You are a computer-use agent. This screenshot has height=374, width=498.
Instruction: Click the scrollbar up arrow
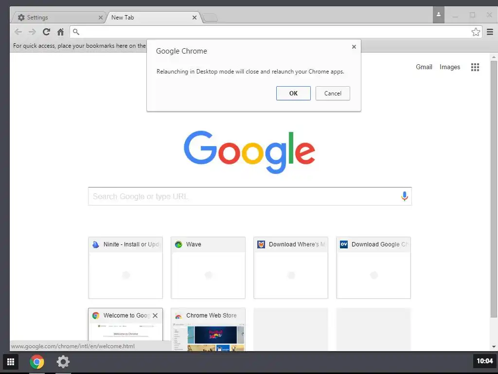pyautogui.click(x=493, y=57)
